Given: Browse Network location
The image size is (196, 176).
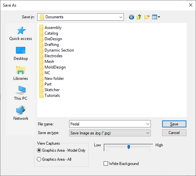Looking at the screenshot, I should 21,113.
